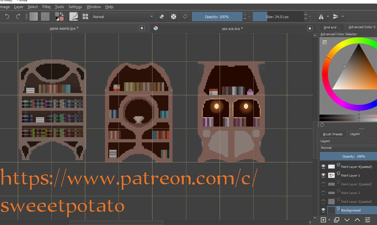Swap foreground and background colors
Image resolution: width=377 pixels, height=225 pixels.
click(x=62, y=14)
